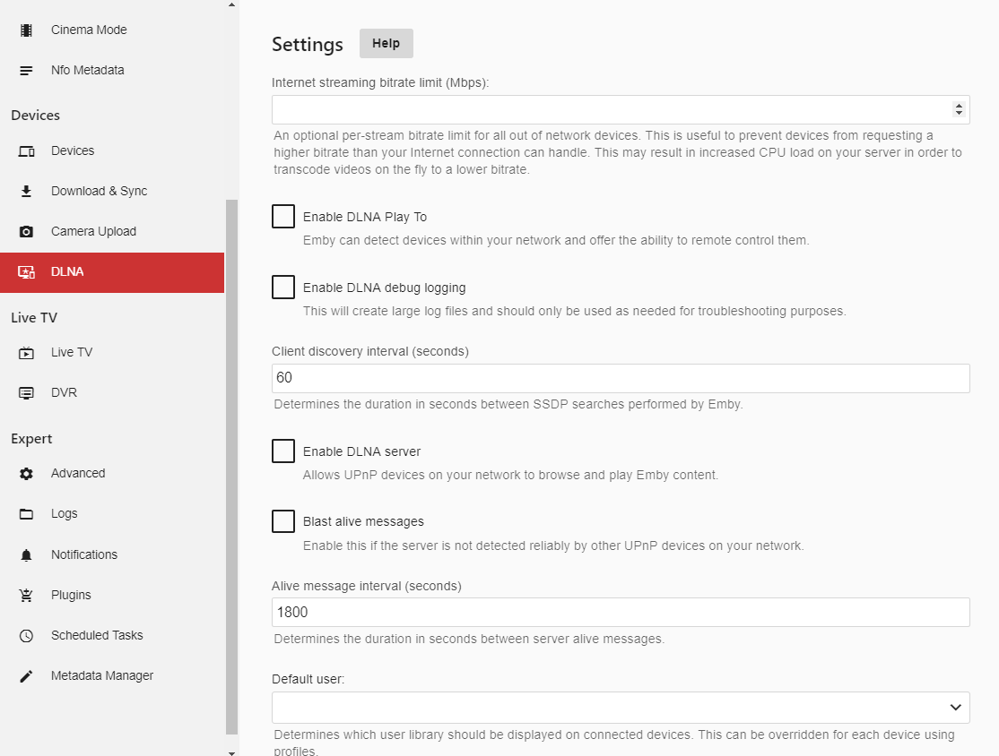Select the DLNA sidebar entry
This screenshot has height=756, width=999.
pos(112,272)
